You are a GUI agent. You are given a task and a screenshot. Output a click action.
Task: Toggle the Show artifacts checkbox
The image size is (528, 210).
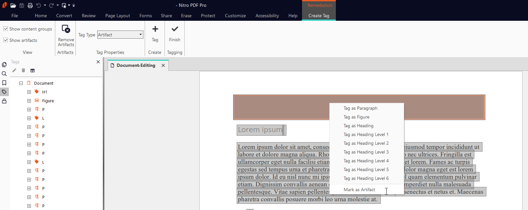[6, 40]
